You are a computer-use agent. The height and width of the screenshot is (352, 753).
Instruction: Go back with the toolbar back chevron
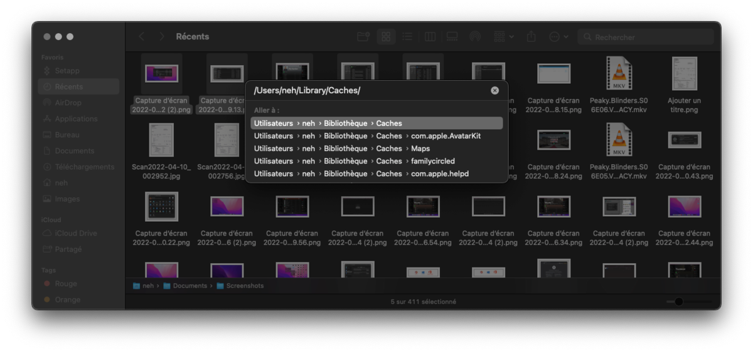point(141,37)
